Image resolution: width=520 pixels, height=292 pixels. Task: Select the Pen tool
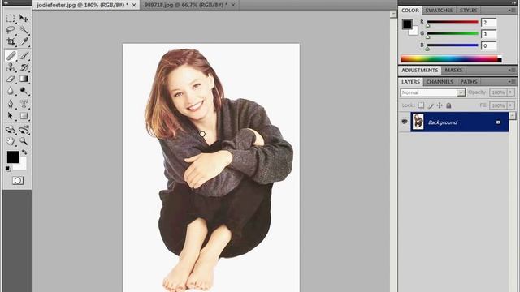tap(11, 104)
